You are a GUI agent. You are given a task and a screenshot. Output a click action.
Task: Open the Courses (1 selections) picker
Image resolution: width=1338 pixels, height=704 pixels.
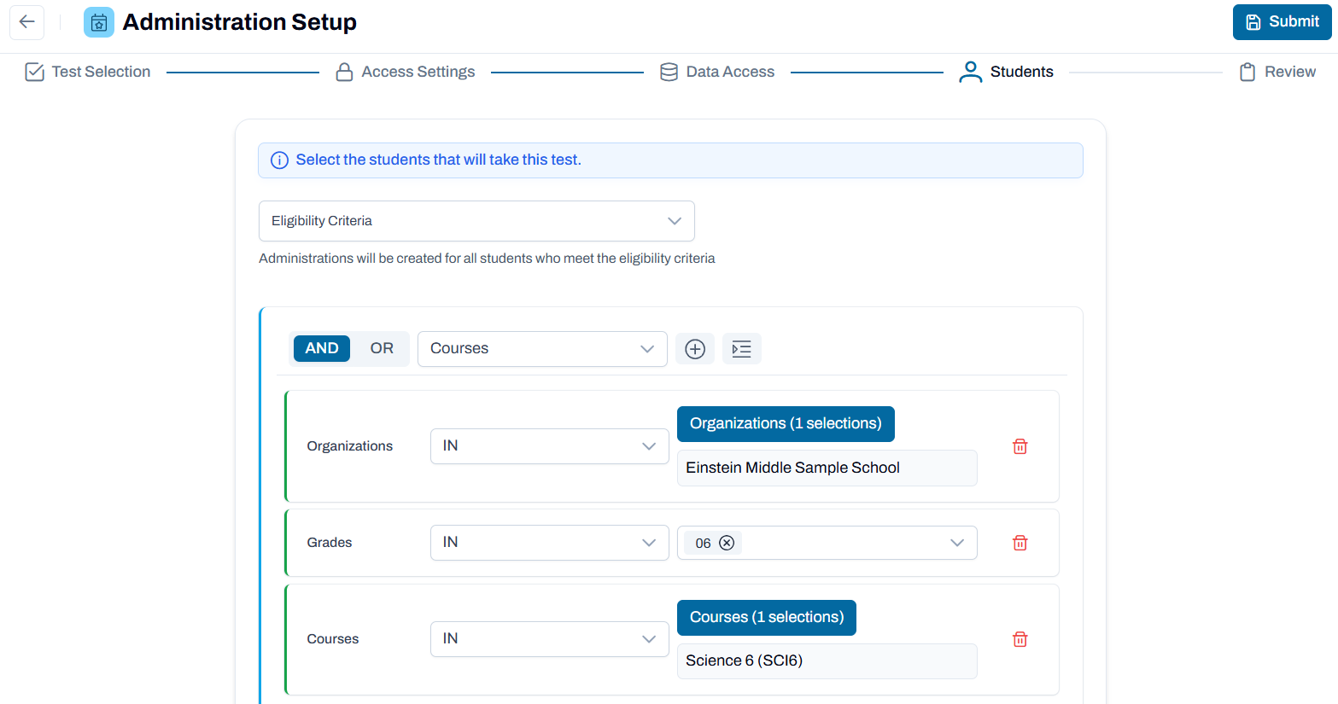pyautogui.click(x=767, y=618)
